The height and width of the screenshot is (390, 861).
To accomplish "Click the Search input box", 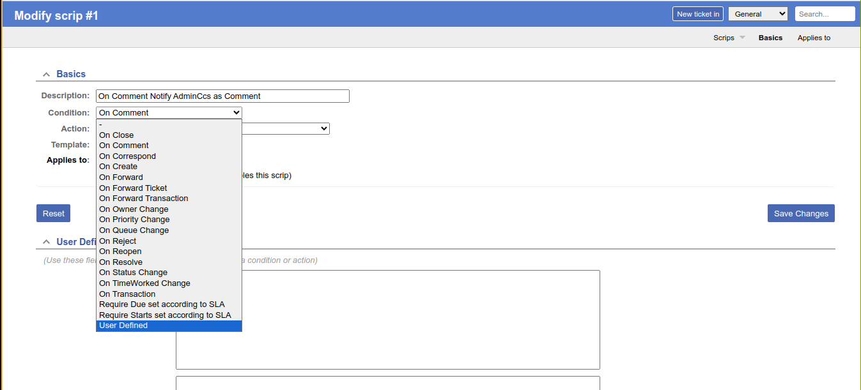I will point(825,14).
